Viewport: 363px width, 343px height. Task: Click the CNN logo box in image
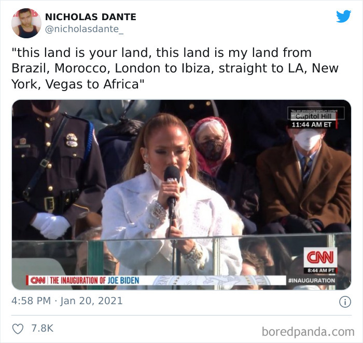click(x=320, y=257)
